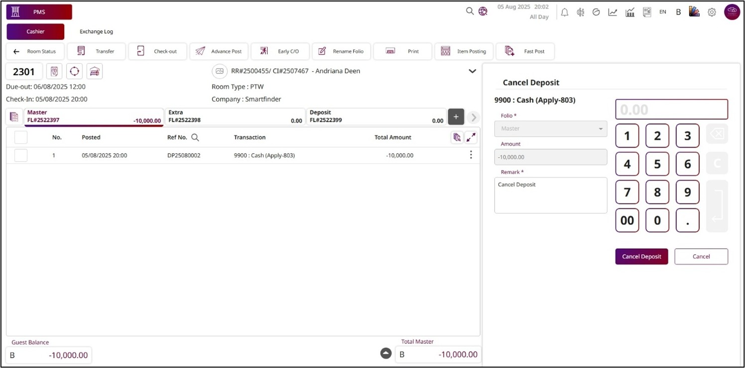Click the crosshair target icon beside room number

74,72
